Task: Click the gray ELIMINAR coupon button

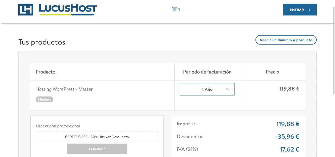Action: click(x=97, y=149)
